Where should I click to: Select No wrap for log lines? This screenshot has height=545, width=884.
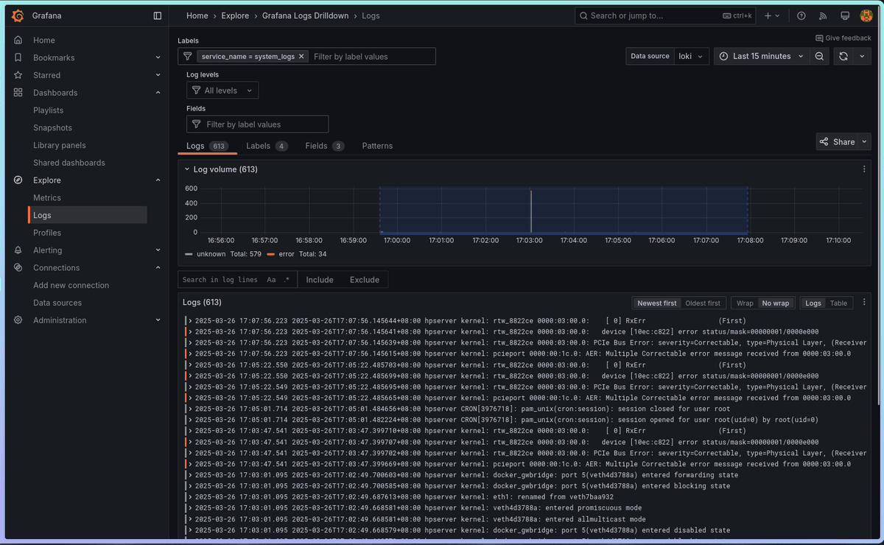(776, 303)
